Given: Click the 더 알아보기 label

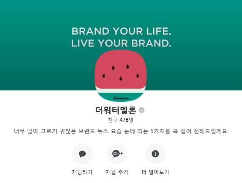Looking at the screenshot, I should (155, 172).
